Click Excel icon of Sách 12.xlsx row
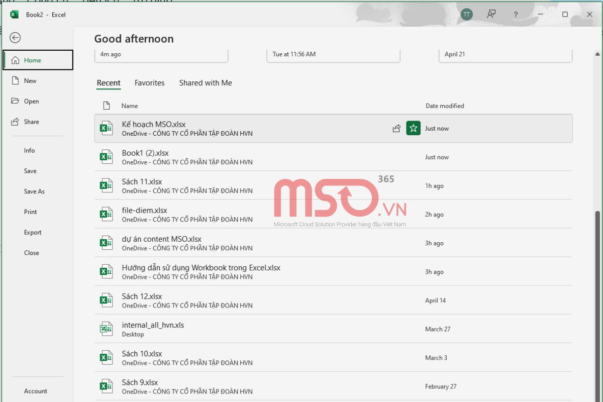Screen dimensions: 603x402 pyautogui.click(x=106, y=300)
